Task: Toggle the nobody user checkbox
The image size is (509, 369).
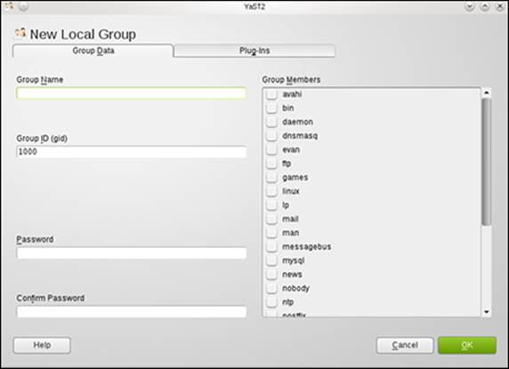Action: pos(271,288)
